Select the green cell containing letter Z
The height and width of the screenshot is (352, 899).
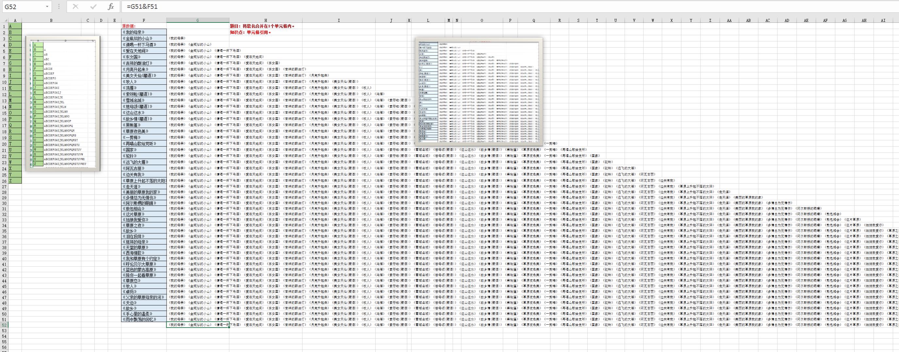pyautogui.click(x=15, y=181)
